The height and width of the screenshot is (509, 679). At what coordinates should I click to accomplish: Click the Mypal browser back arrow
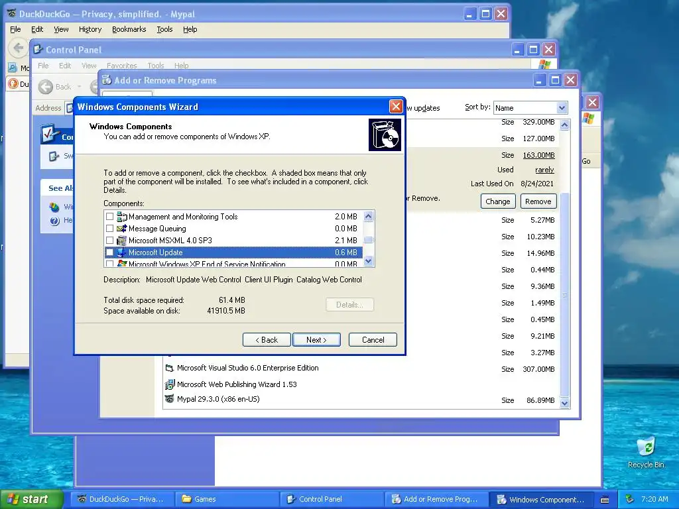point(18,48)
